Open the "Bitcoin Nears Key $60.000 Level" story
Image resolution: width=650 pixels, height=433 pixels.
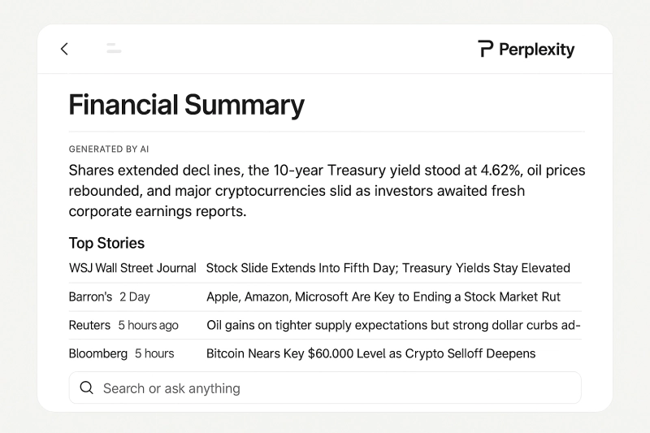370,353
